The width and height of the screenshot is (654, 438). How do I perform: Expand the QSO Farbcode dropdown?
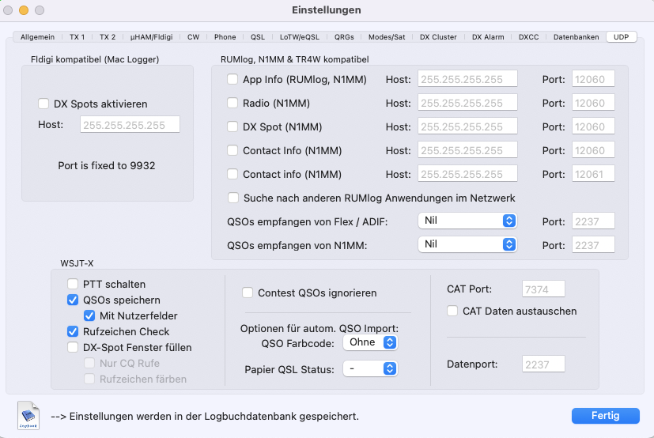click(369, 342)
